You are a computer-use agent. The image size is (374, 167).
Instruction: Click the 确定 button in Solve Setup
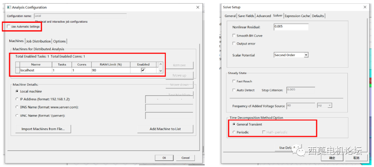[x=332, y=158]
